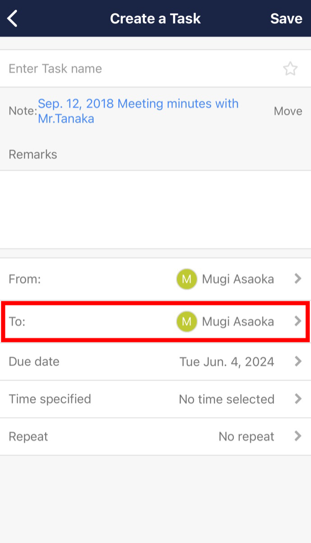
Task: Open the Time specified chevron
Action: point(298,399)
